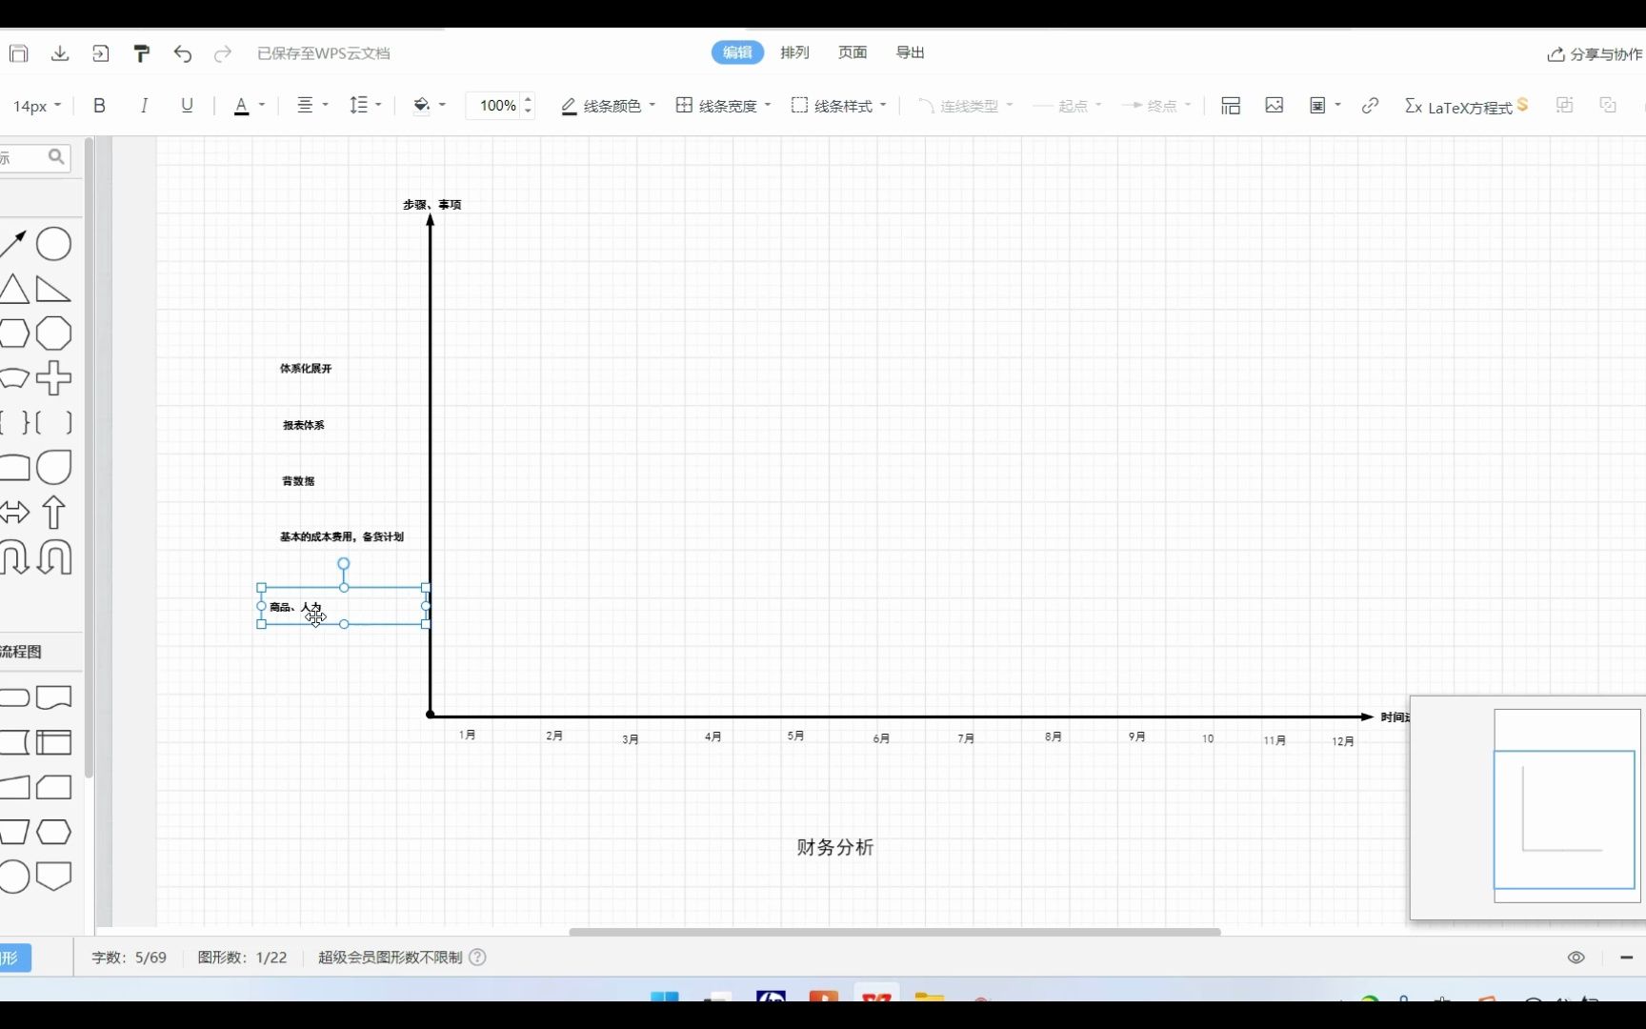Switch to the 页面 tab

point(853,53)
